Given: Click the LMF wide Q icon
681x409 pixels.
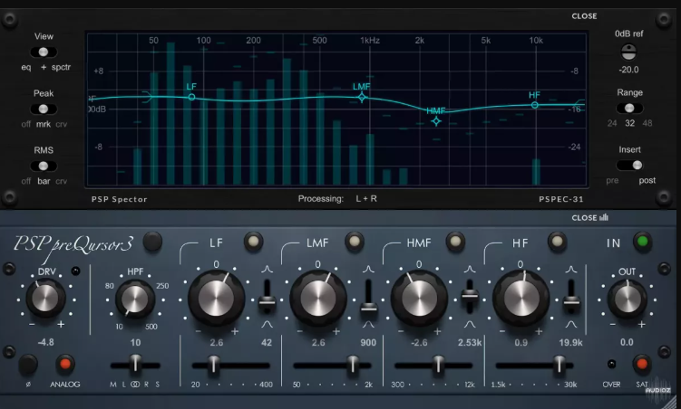Looking at the screenshot, I should [x=368, y=324].
